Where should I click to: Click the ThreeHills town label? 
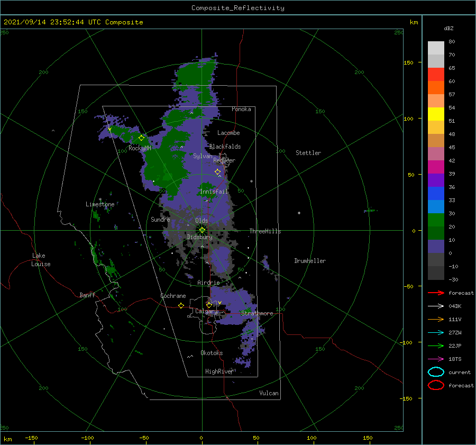point(265,231)
